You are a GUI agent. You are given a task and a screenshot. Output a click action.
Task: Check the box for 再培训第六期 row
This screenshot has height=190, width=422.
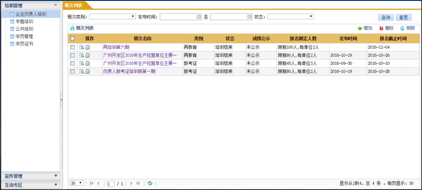tap(73, 47)
